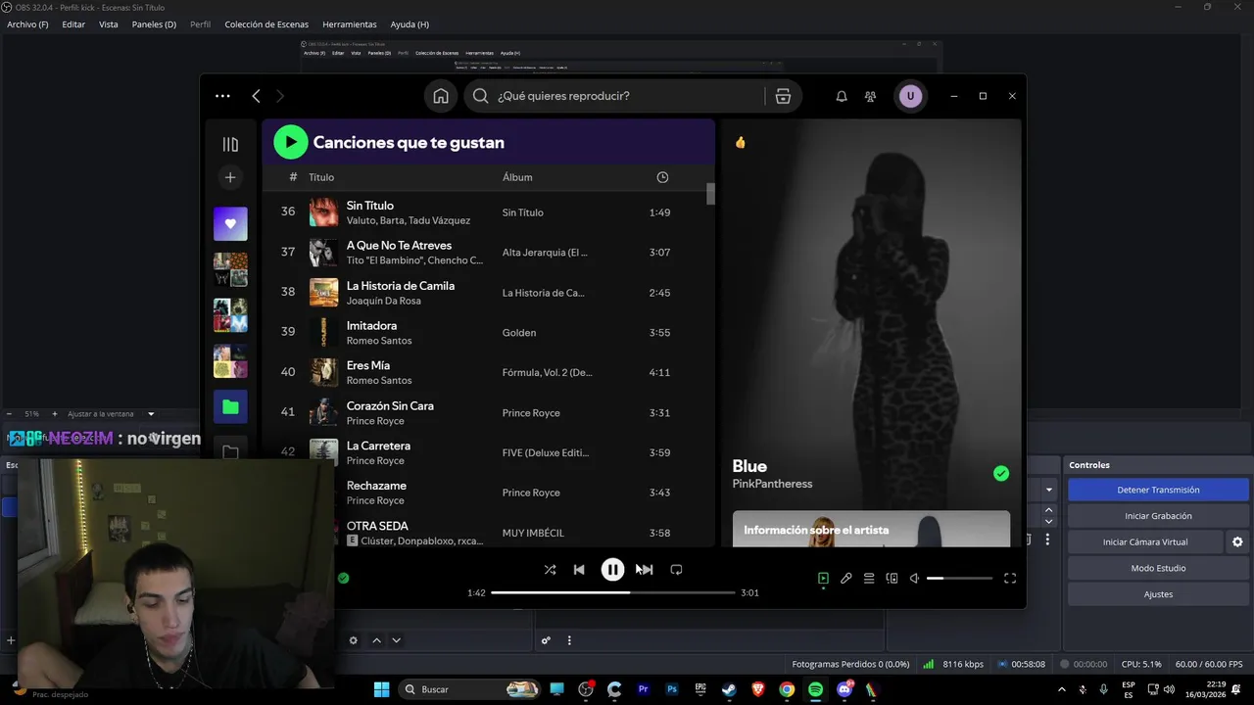Select the song Rechazame
Viewport: 1254px width, 705px height.
tap(376, 486)
